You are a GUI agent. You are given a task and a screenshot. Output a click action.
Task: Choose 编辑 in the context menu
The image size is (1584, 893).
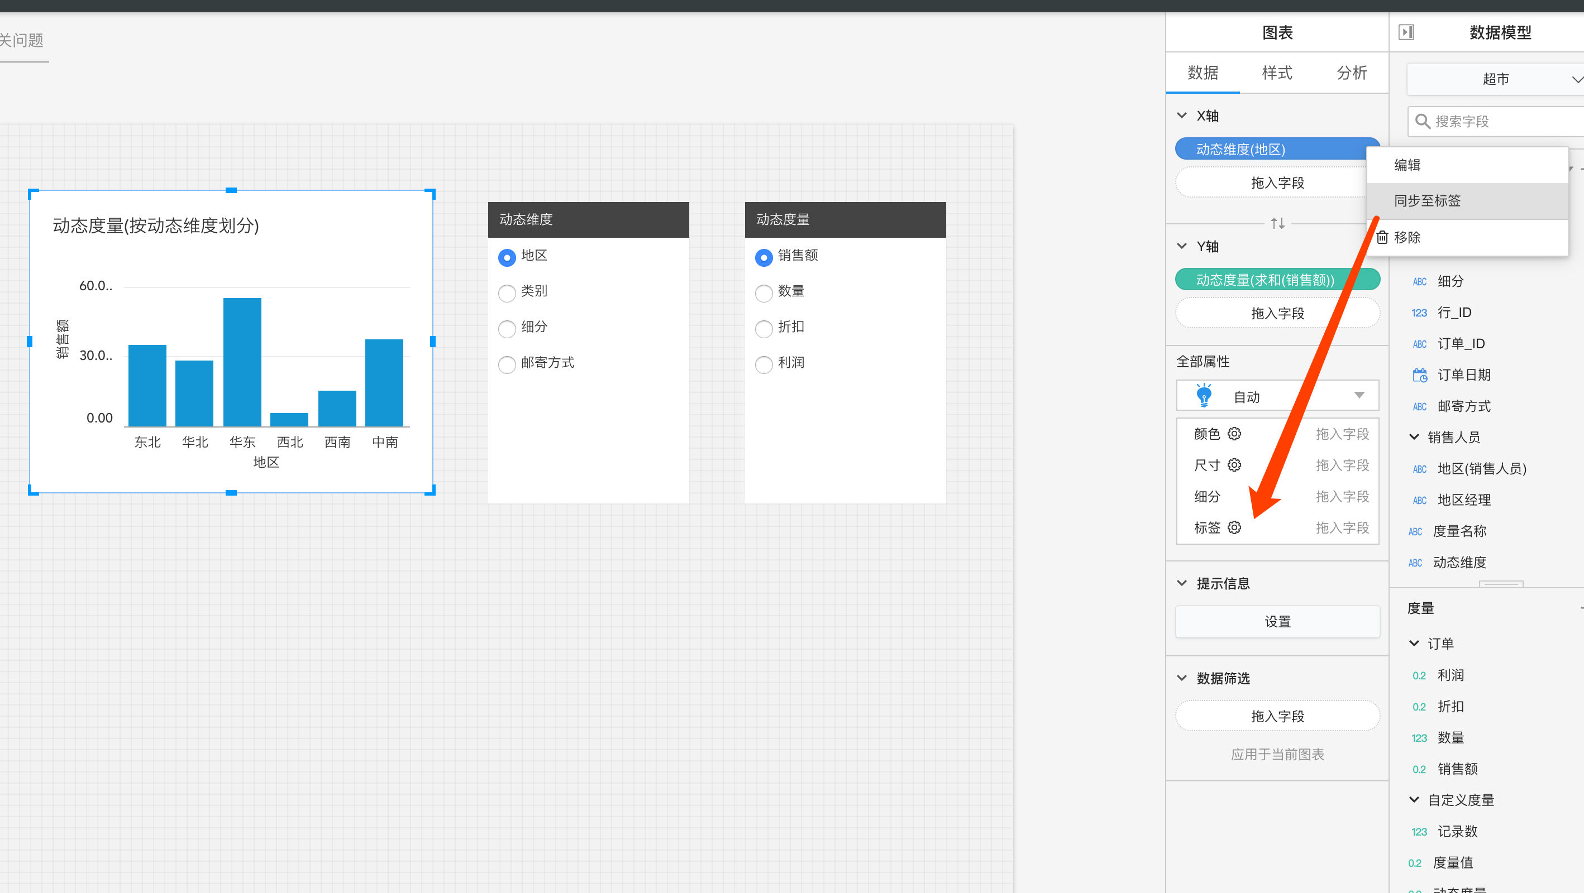pyautogui.click(x=1467, y=165)
